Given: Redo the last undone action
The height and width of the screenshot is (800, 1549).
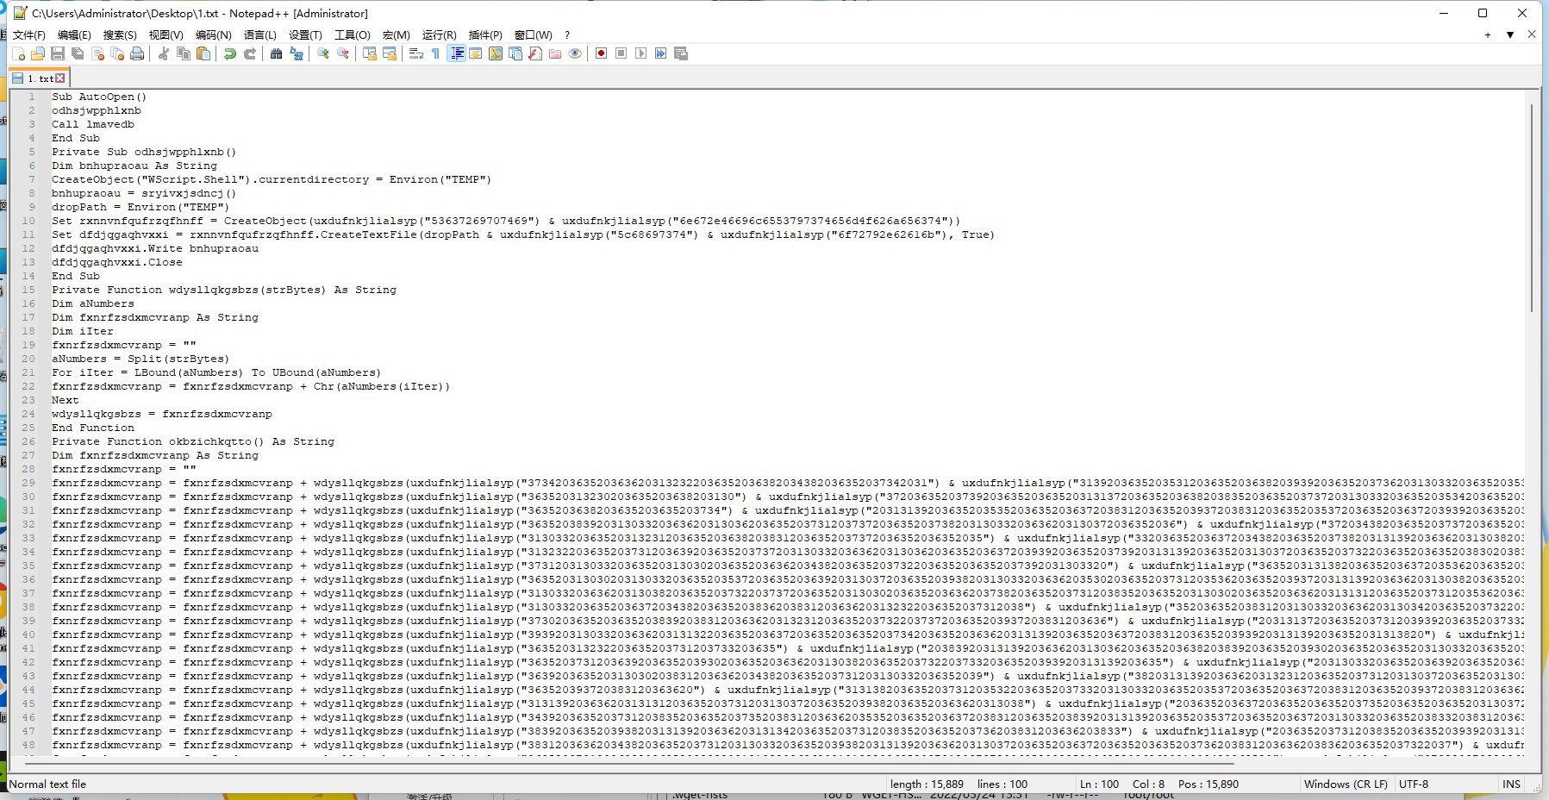Looking at the screenshot, I should tap(250, 53).
